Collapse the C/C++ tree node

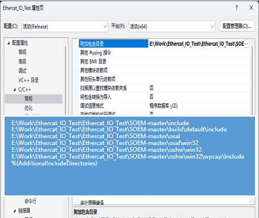[x=15, y=90]
